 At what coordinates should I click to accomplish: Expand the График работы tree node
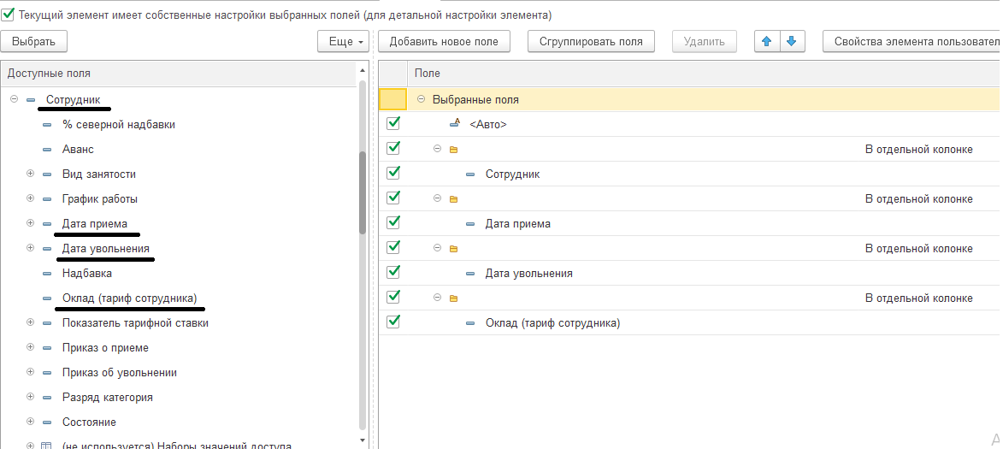click(x=31, y=198)
